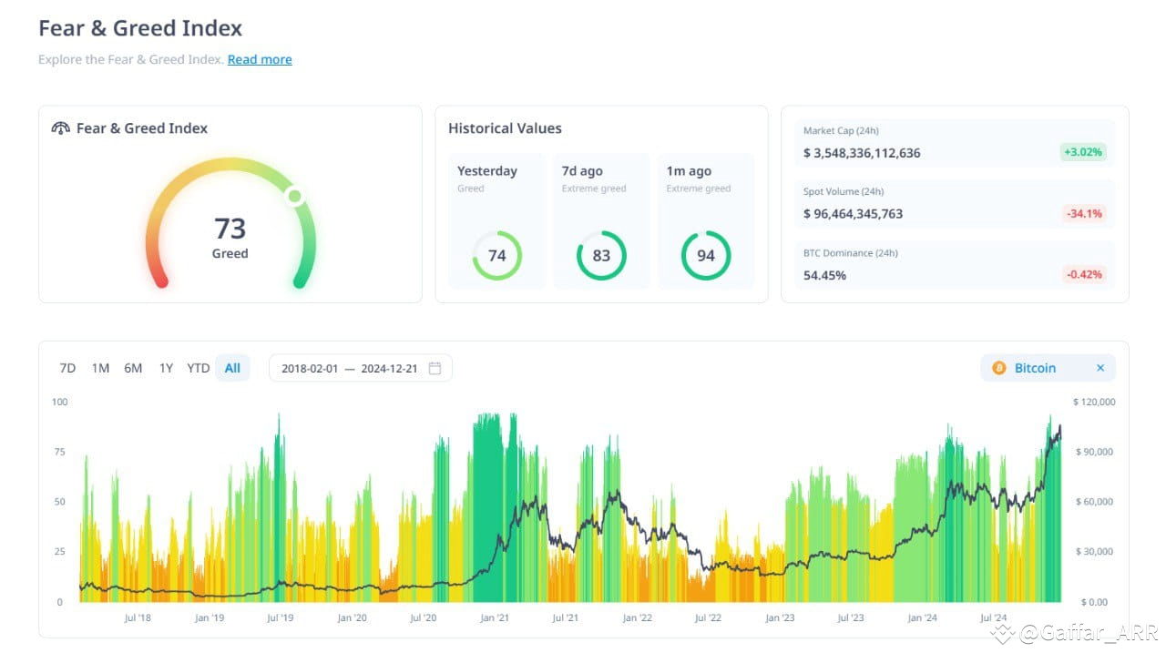
Task: Switch chart range to 1M
Action: tap(100, 368)
